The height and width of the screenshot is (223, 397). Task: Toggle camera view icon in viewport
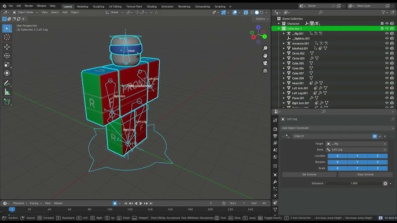265,63
